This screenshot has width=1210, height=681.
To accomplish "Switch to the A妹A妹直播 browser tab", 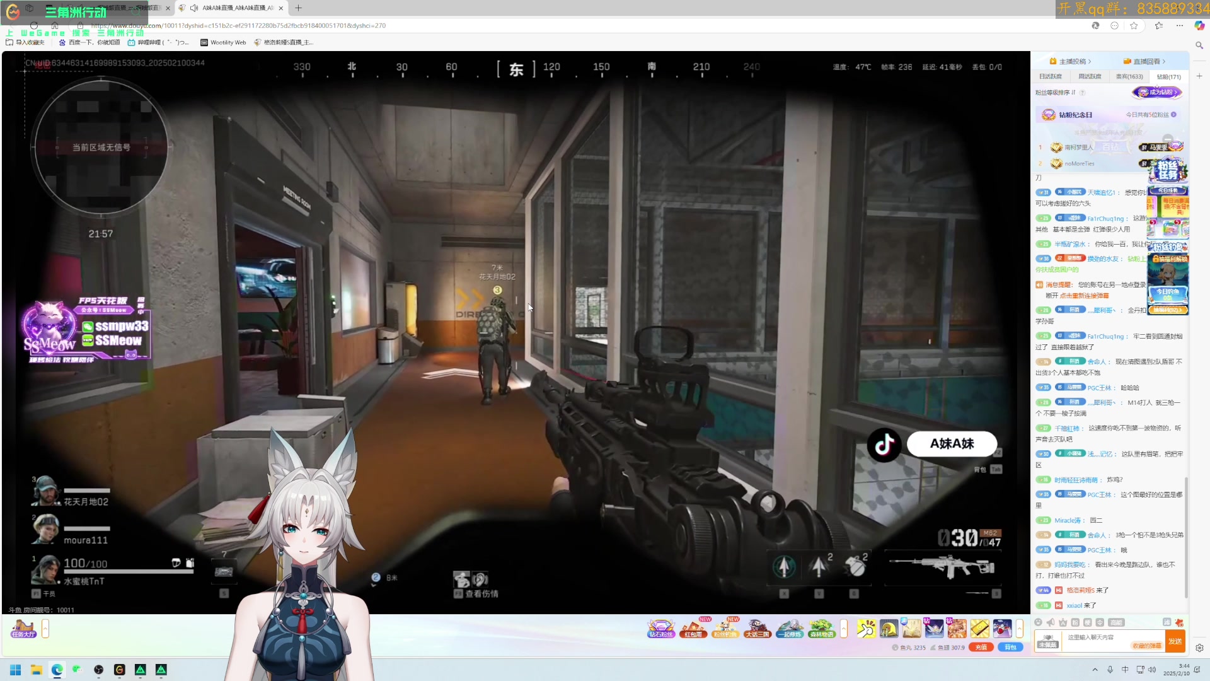I will click(x=233, y=8).
